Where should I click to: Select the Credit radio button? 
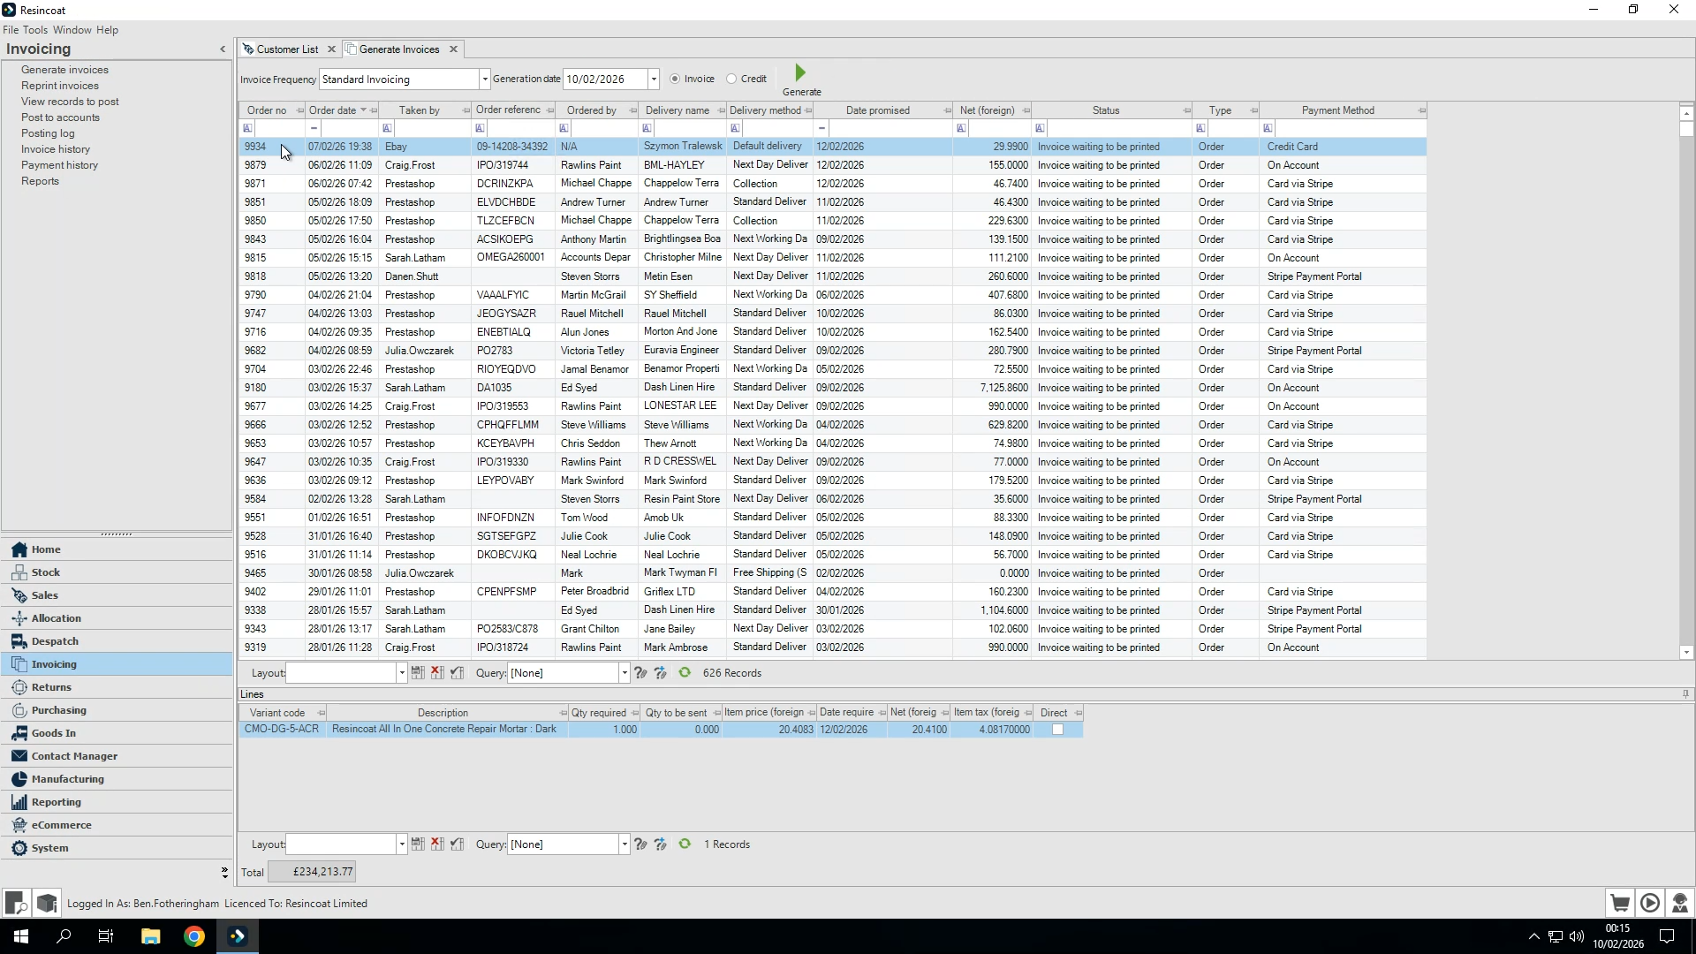(x=731, y=79)
